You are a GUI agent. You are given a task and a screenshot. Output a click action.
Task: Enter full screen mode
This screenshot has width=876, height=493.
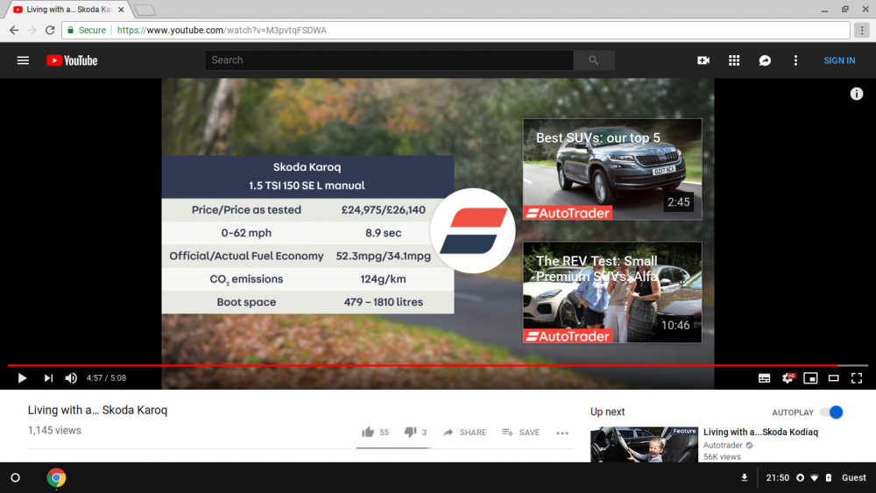click(x=857, y=378)
